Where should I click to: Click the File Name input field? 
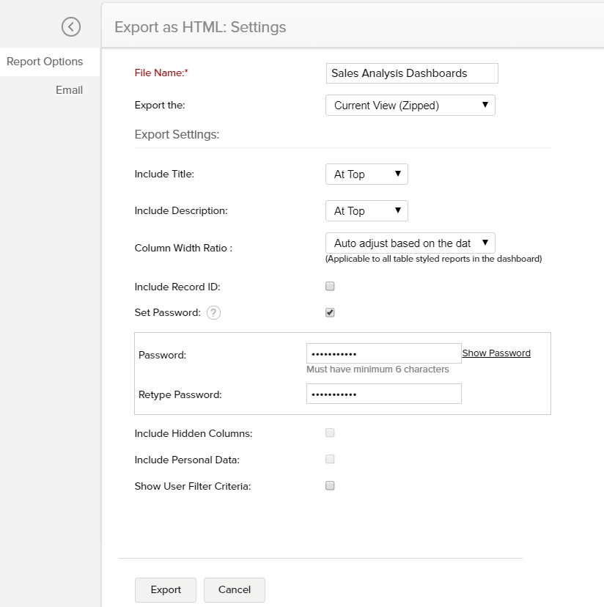(411, 73)
